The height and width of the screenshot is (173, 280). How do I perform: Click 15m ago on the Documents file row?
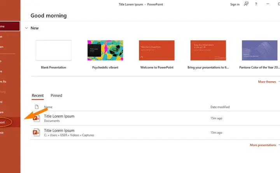216,118
